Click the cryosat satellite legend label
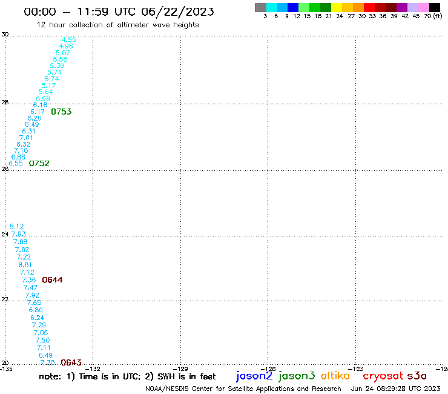 (383, 376)
